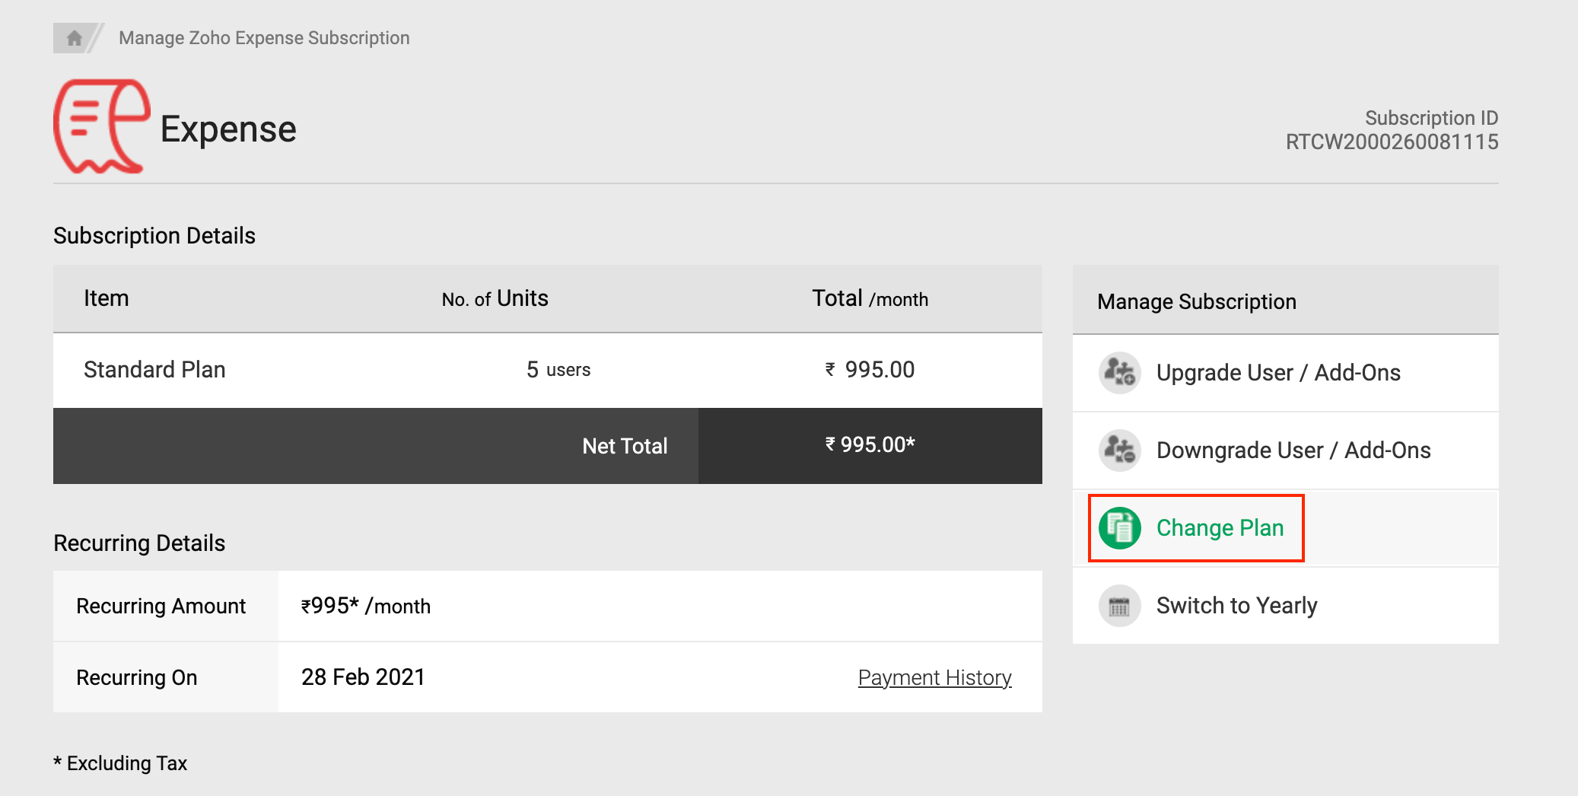Open Payment History
This screenshot has height=796, width=1578.
click(x=934, y=677)
